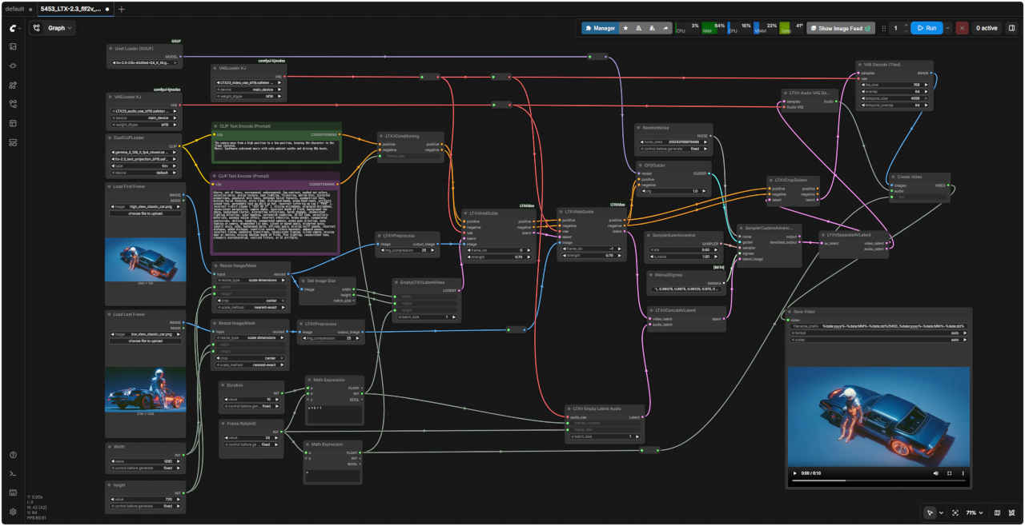
Task: Click choose file to upload in Load First Frame
Action: 146,213
